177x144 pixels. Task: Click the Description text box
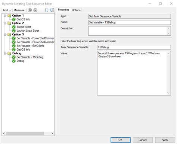coord(130,31)
